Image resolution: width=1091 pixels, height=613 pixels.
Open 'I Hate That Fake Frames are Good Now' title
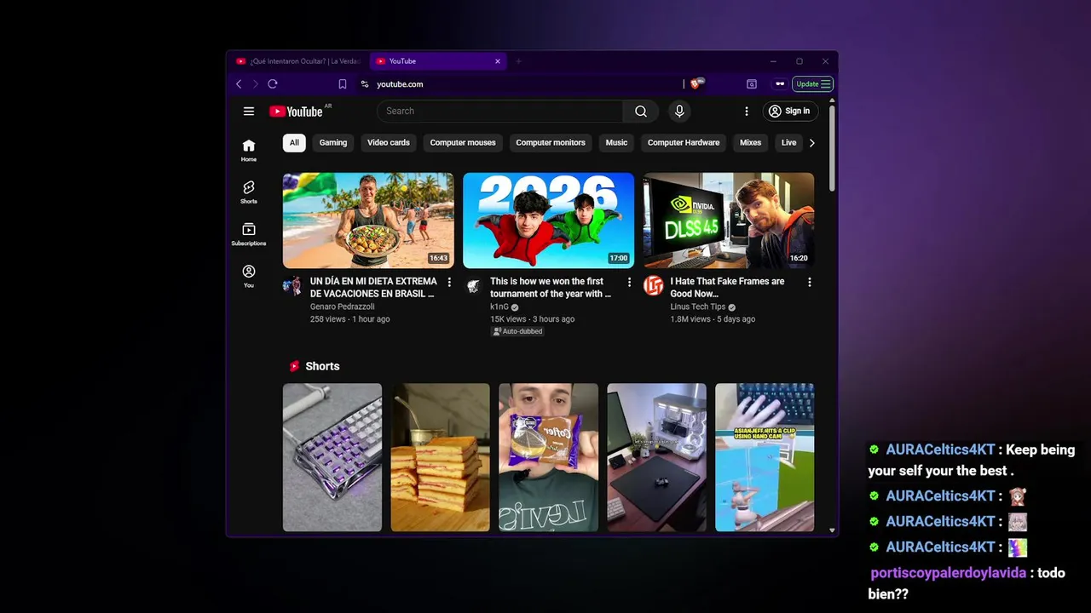(727, 288)
